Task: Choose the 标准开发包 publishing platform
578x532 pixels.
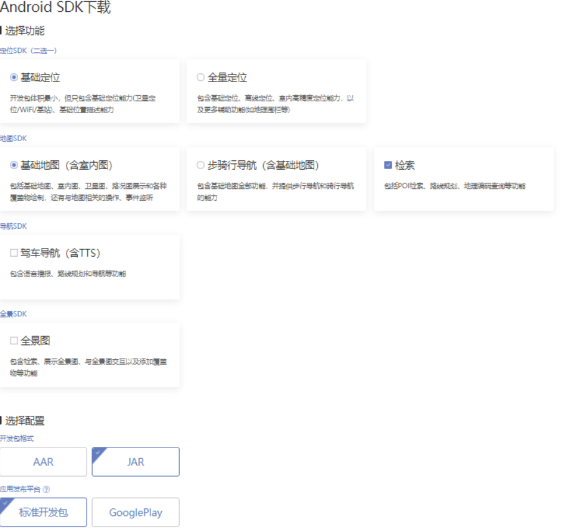Action: [x=44, y=511]
